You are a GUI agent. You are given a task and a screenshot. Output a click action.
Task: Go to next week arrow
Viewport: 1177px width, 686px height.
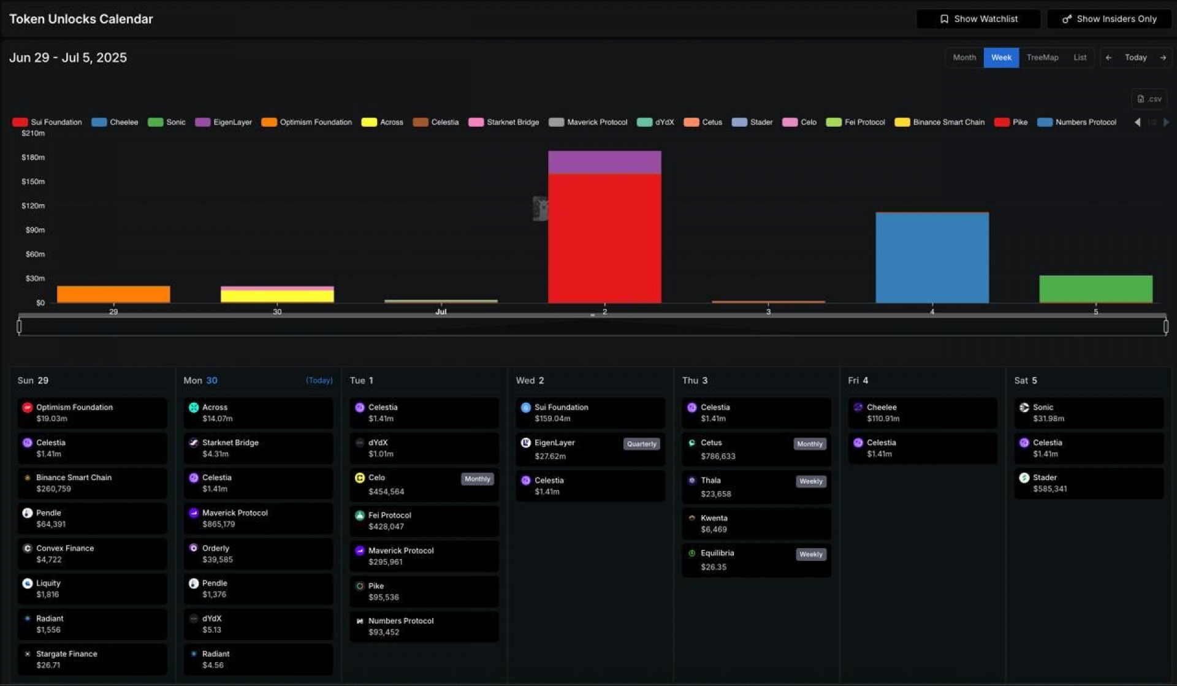pos(1163,58)
